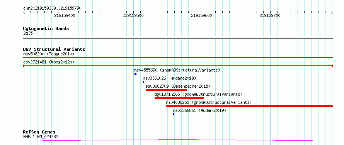The height and width of the screenshot is (145, 344).
Task: Open nsv3361026 (Audano2019) variant label
Action: coord(169,78)
